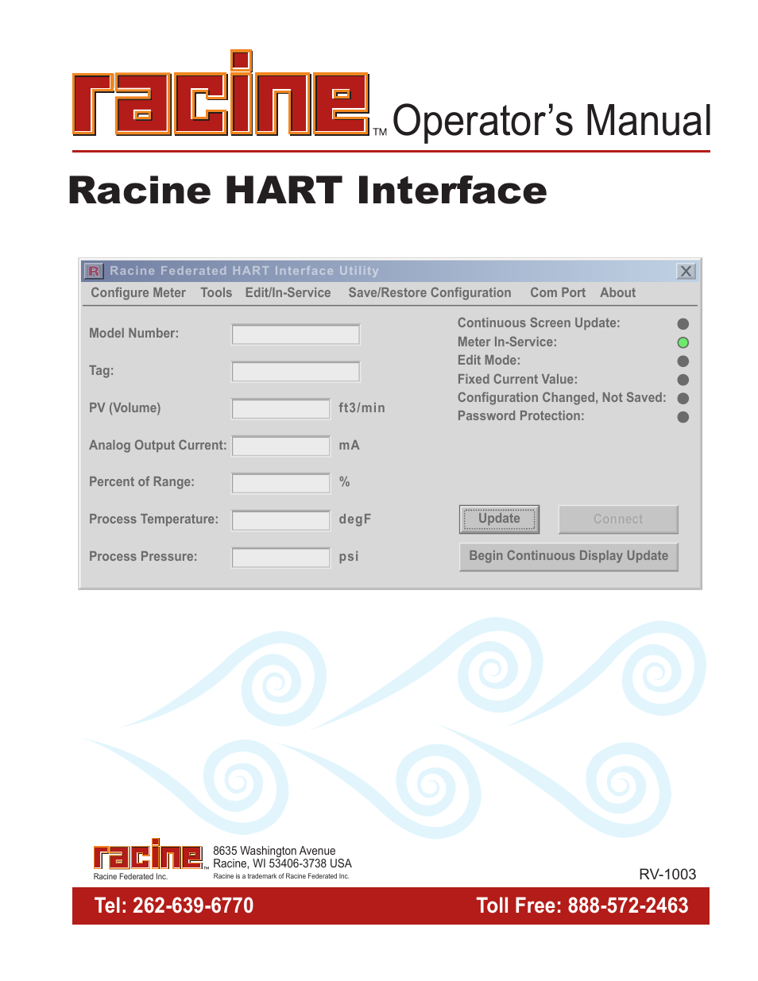Close the HART Interface Utility window

click(686, 271)
